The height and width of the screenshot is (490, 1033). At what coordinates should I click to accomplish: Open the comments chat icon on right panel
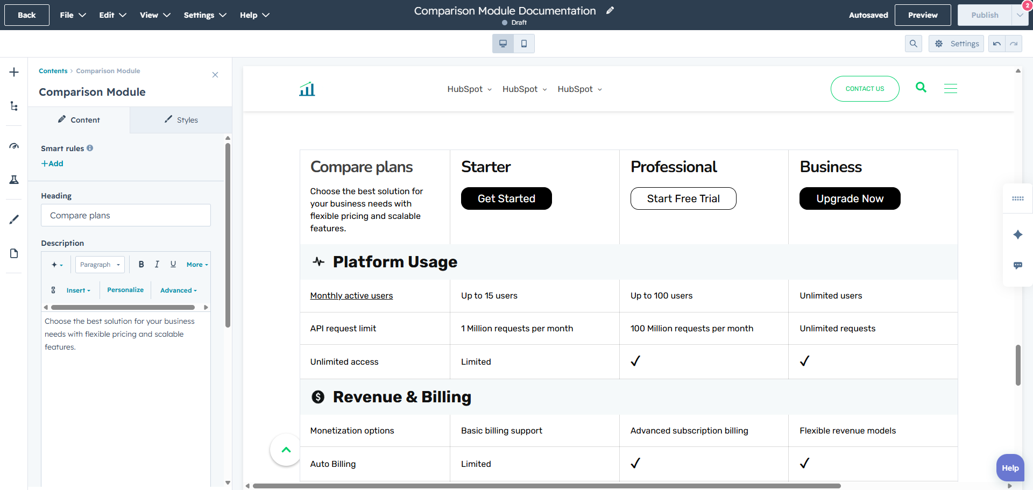pyautogui.click(x=1018, y=265)
